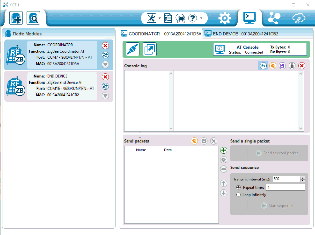This screenshot has width=315, height=235.
Task: Add a new packet with green plus
Action: 224,150
